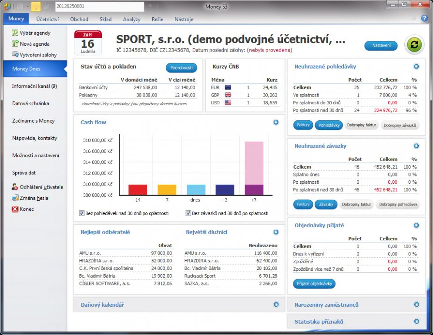Click the Nejlepší odběratelé heading

click(x=105, y=232)
